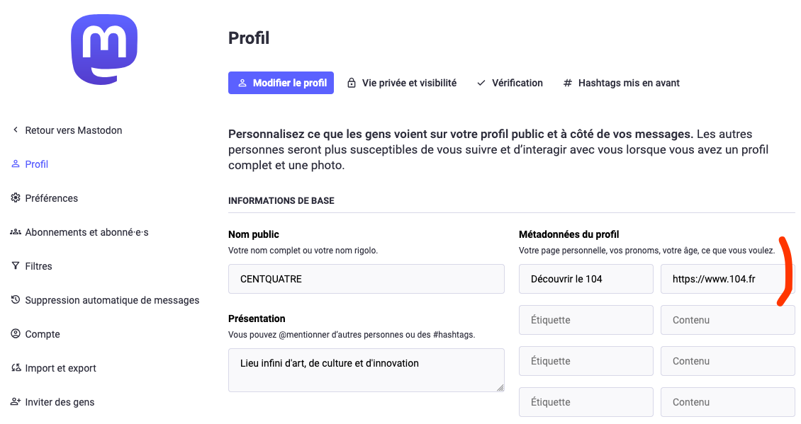The height and width of the screenshot is (424, 801).
Task: Click the https://www.104.fr content field
Action: click(x=727, y=279)
